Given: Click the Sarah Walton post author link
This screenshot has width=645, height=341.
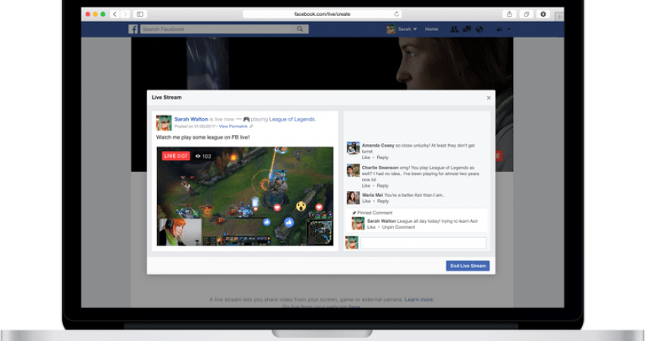Looking at the screenshot, I should (x=191, y=119).
